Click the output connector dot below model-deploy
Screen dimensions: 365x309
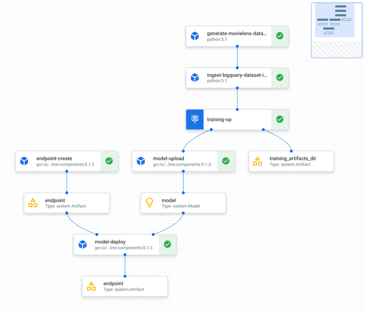125,255
